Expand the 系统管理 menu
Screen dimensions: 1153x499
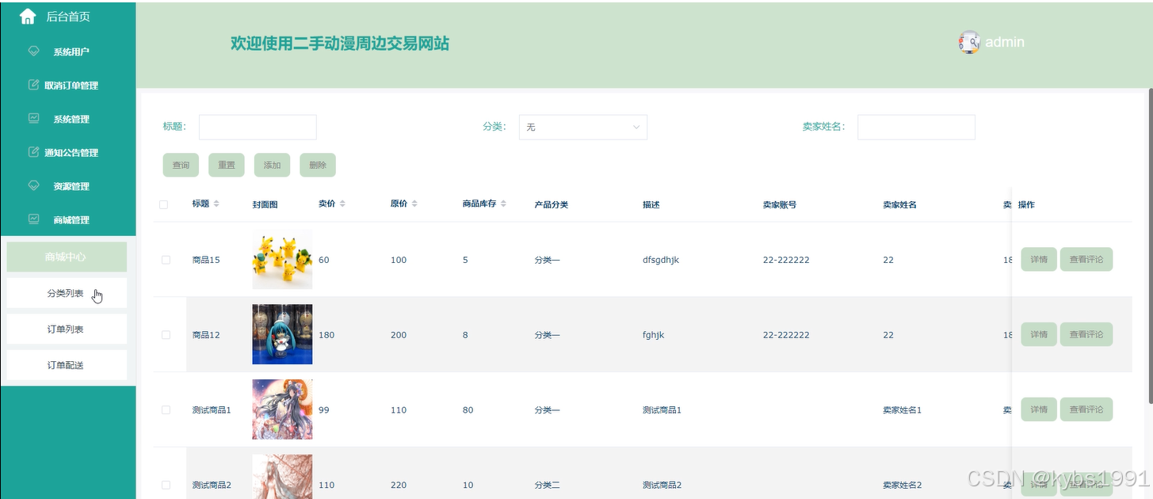click(68, 119)
